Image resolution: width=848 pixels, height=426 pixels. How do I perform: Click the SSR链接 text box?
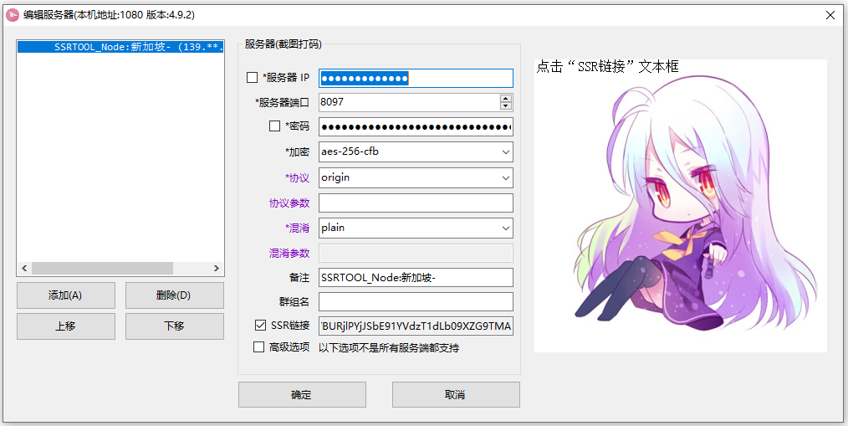416,326
